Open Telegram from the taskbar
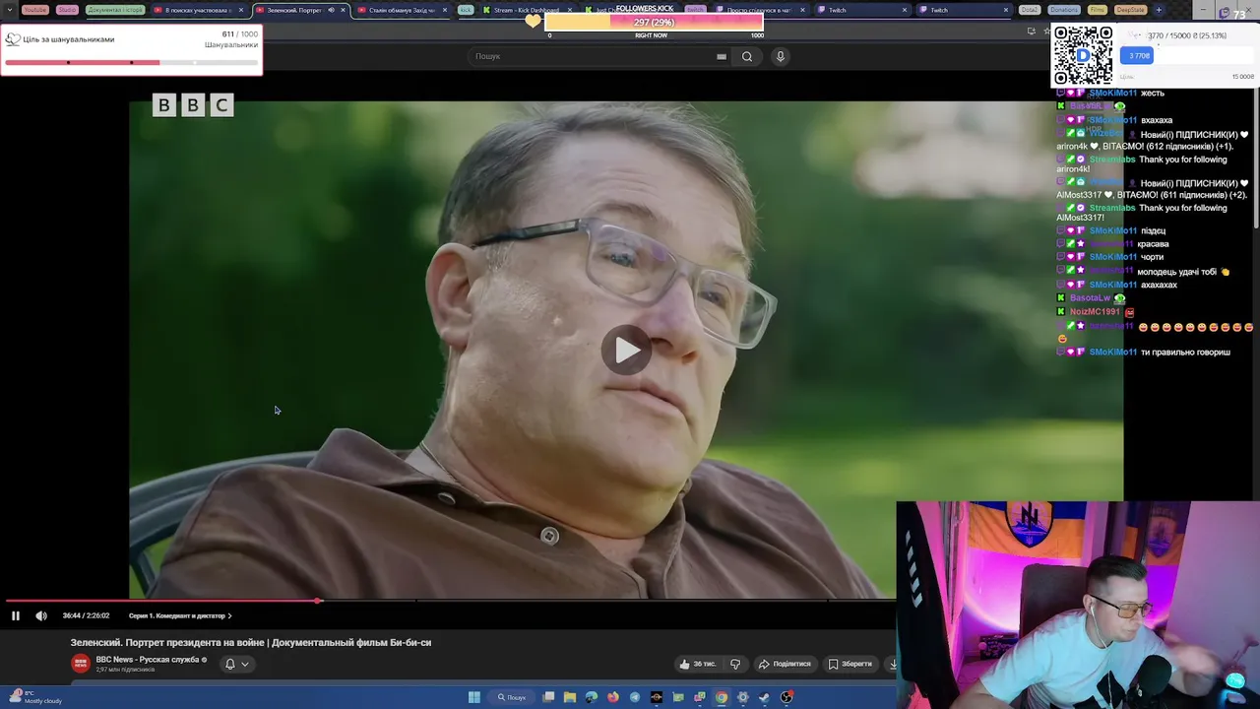 [635, 697]
